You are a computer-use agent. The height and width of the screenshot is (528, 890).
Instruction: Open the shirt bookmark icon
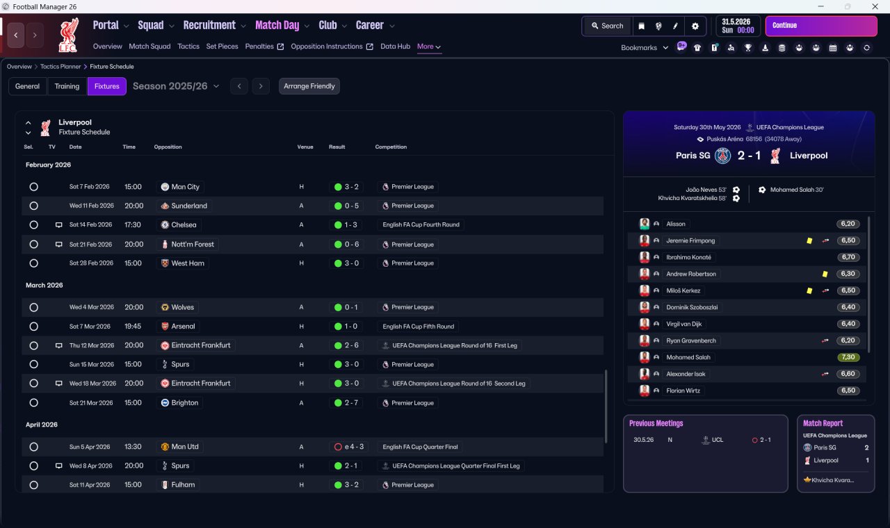coord(697,48)
